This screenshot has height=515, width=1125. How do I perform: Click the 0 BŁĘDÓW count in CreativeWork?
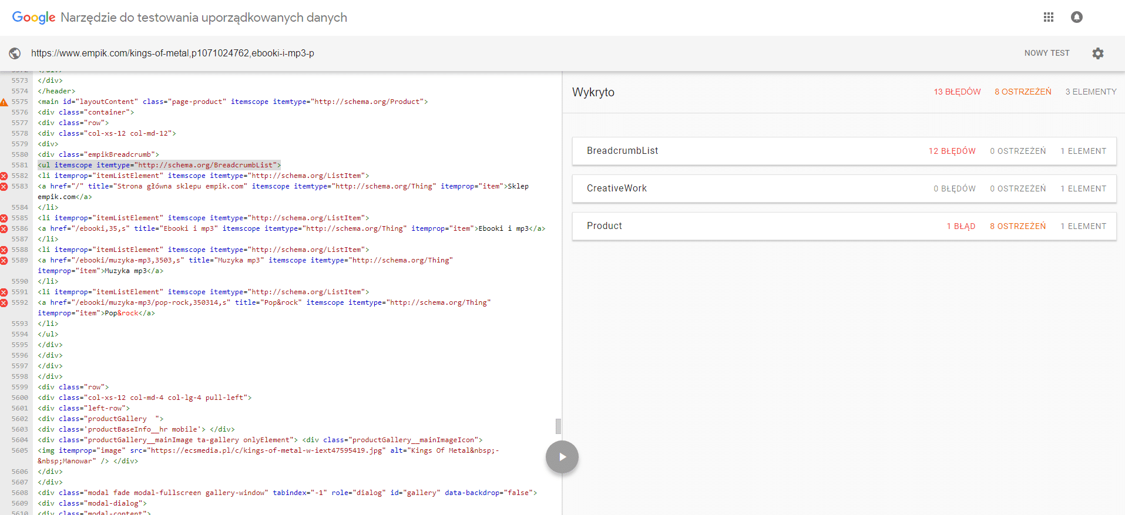[955, 189]
